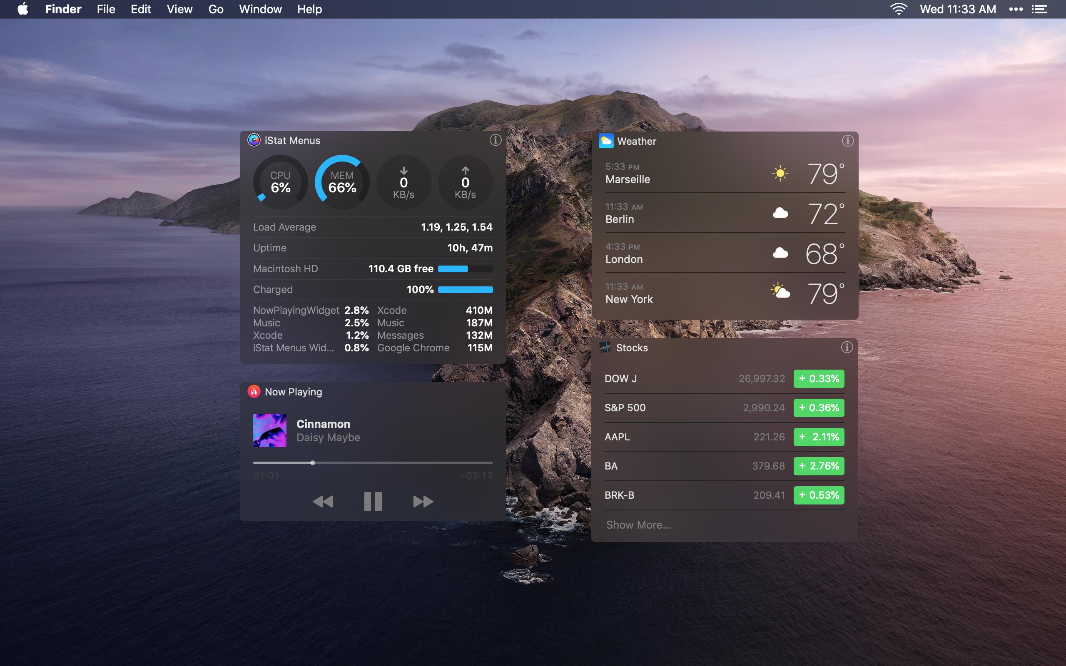
Task: Click the upload speed gauge
Action: pyautogui.click(x=465, y=182)
